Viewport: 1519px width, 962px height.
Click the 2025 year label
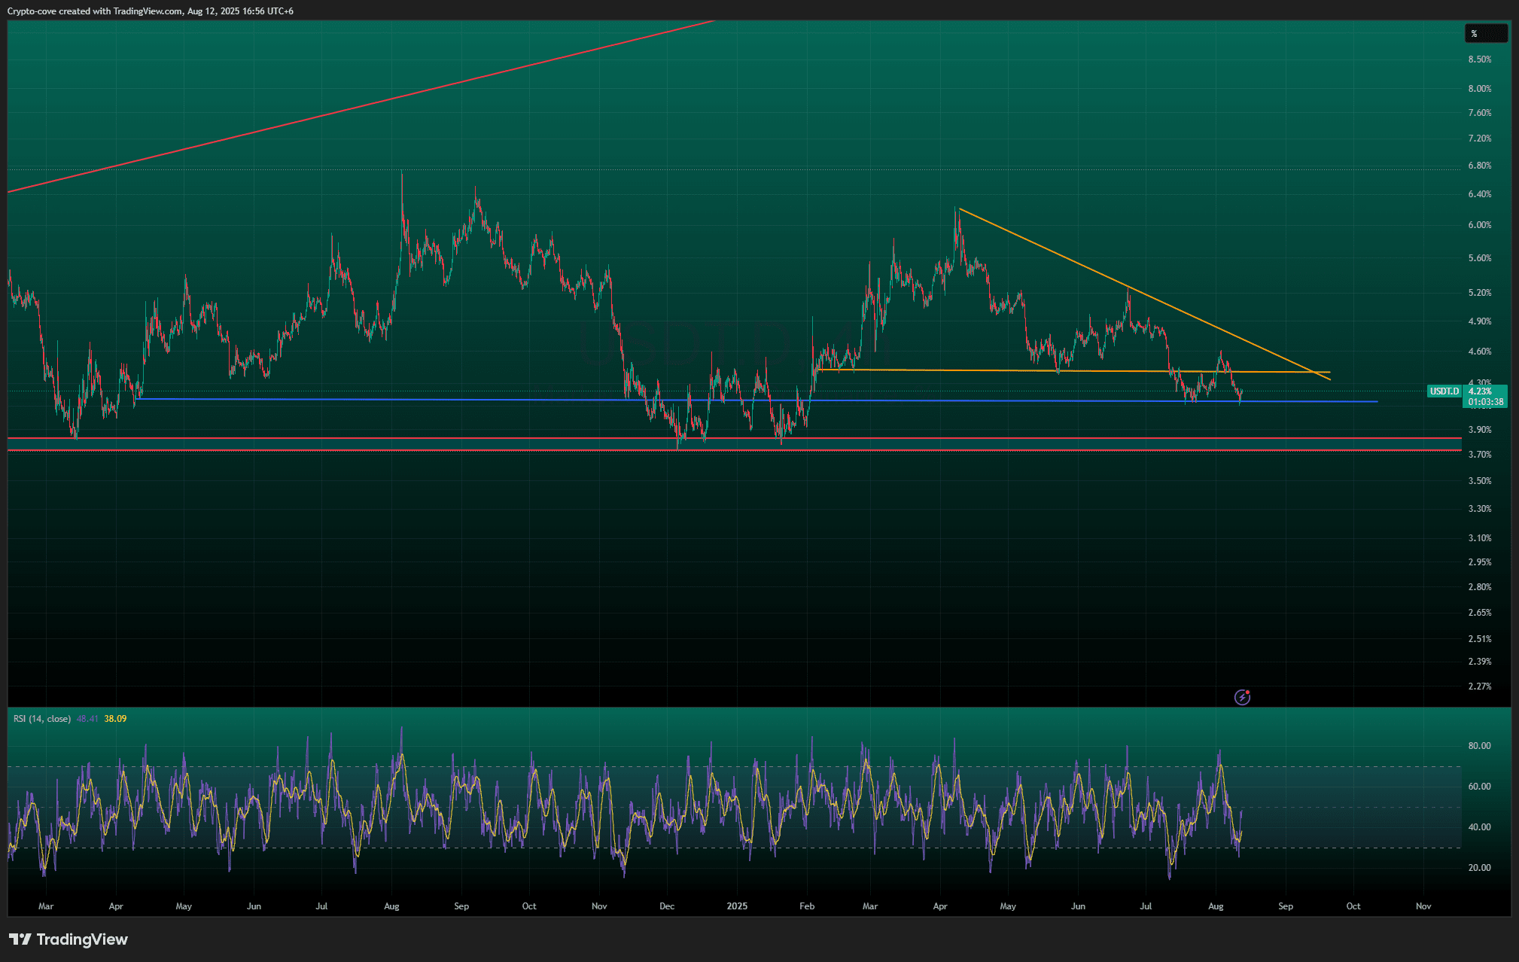point(737,906)
